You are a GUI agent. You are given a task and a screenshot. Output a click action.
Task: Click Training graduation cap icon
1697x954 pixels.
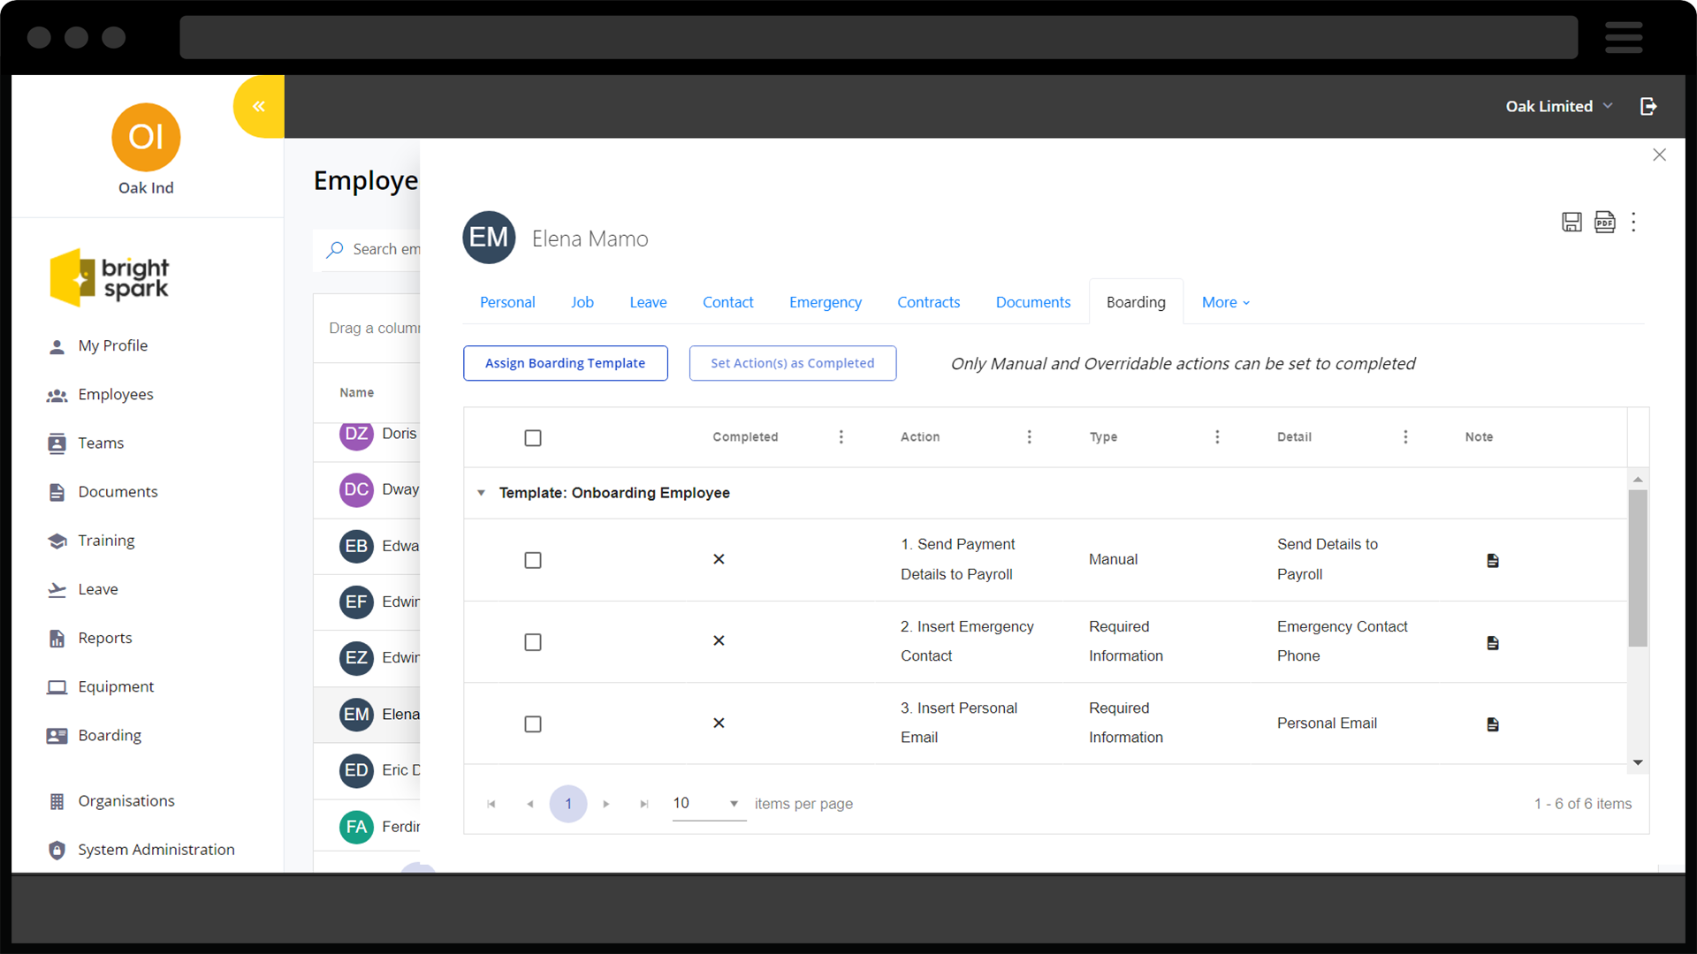[x=57, y=541]
